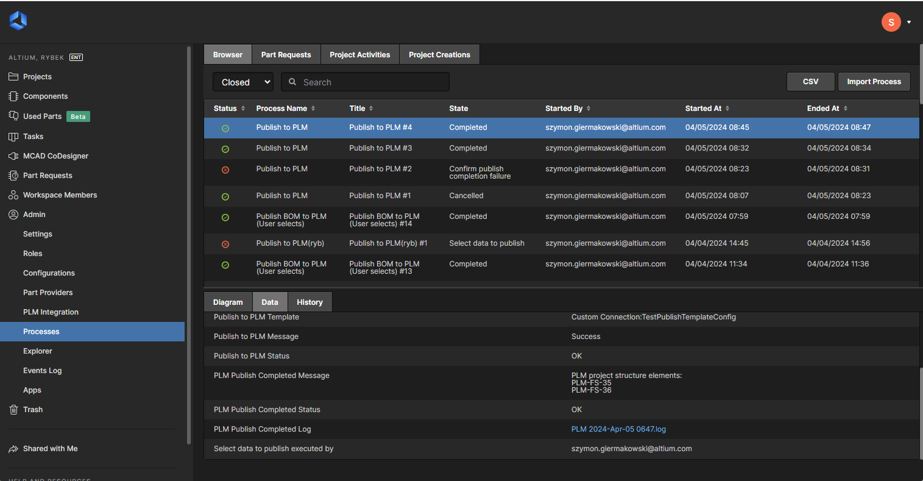Select the 'Select data to publish' state cell

(x=487, y=243)
